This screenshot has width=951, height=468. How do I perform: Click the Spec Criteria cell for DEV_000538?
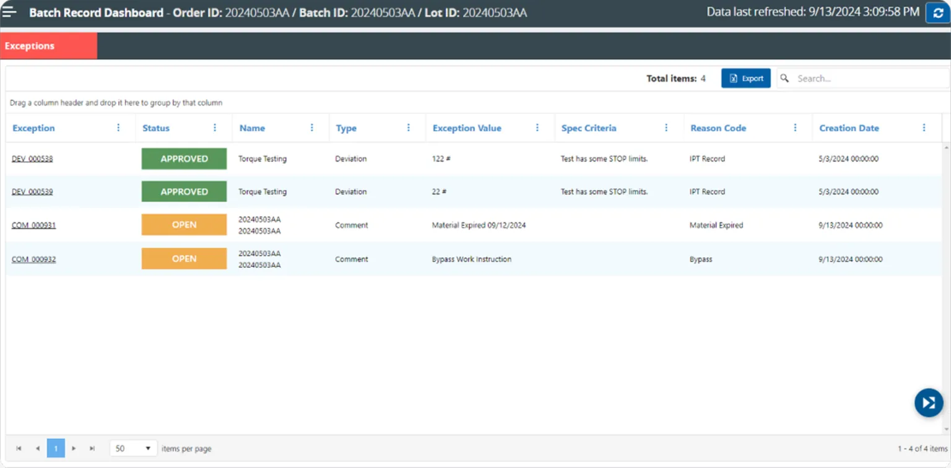(x=604, y=159)
